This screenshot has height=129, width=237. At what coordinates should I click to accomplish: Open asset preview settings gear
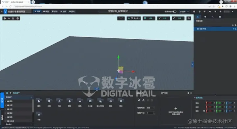[x=188, y=93]
